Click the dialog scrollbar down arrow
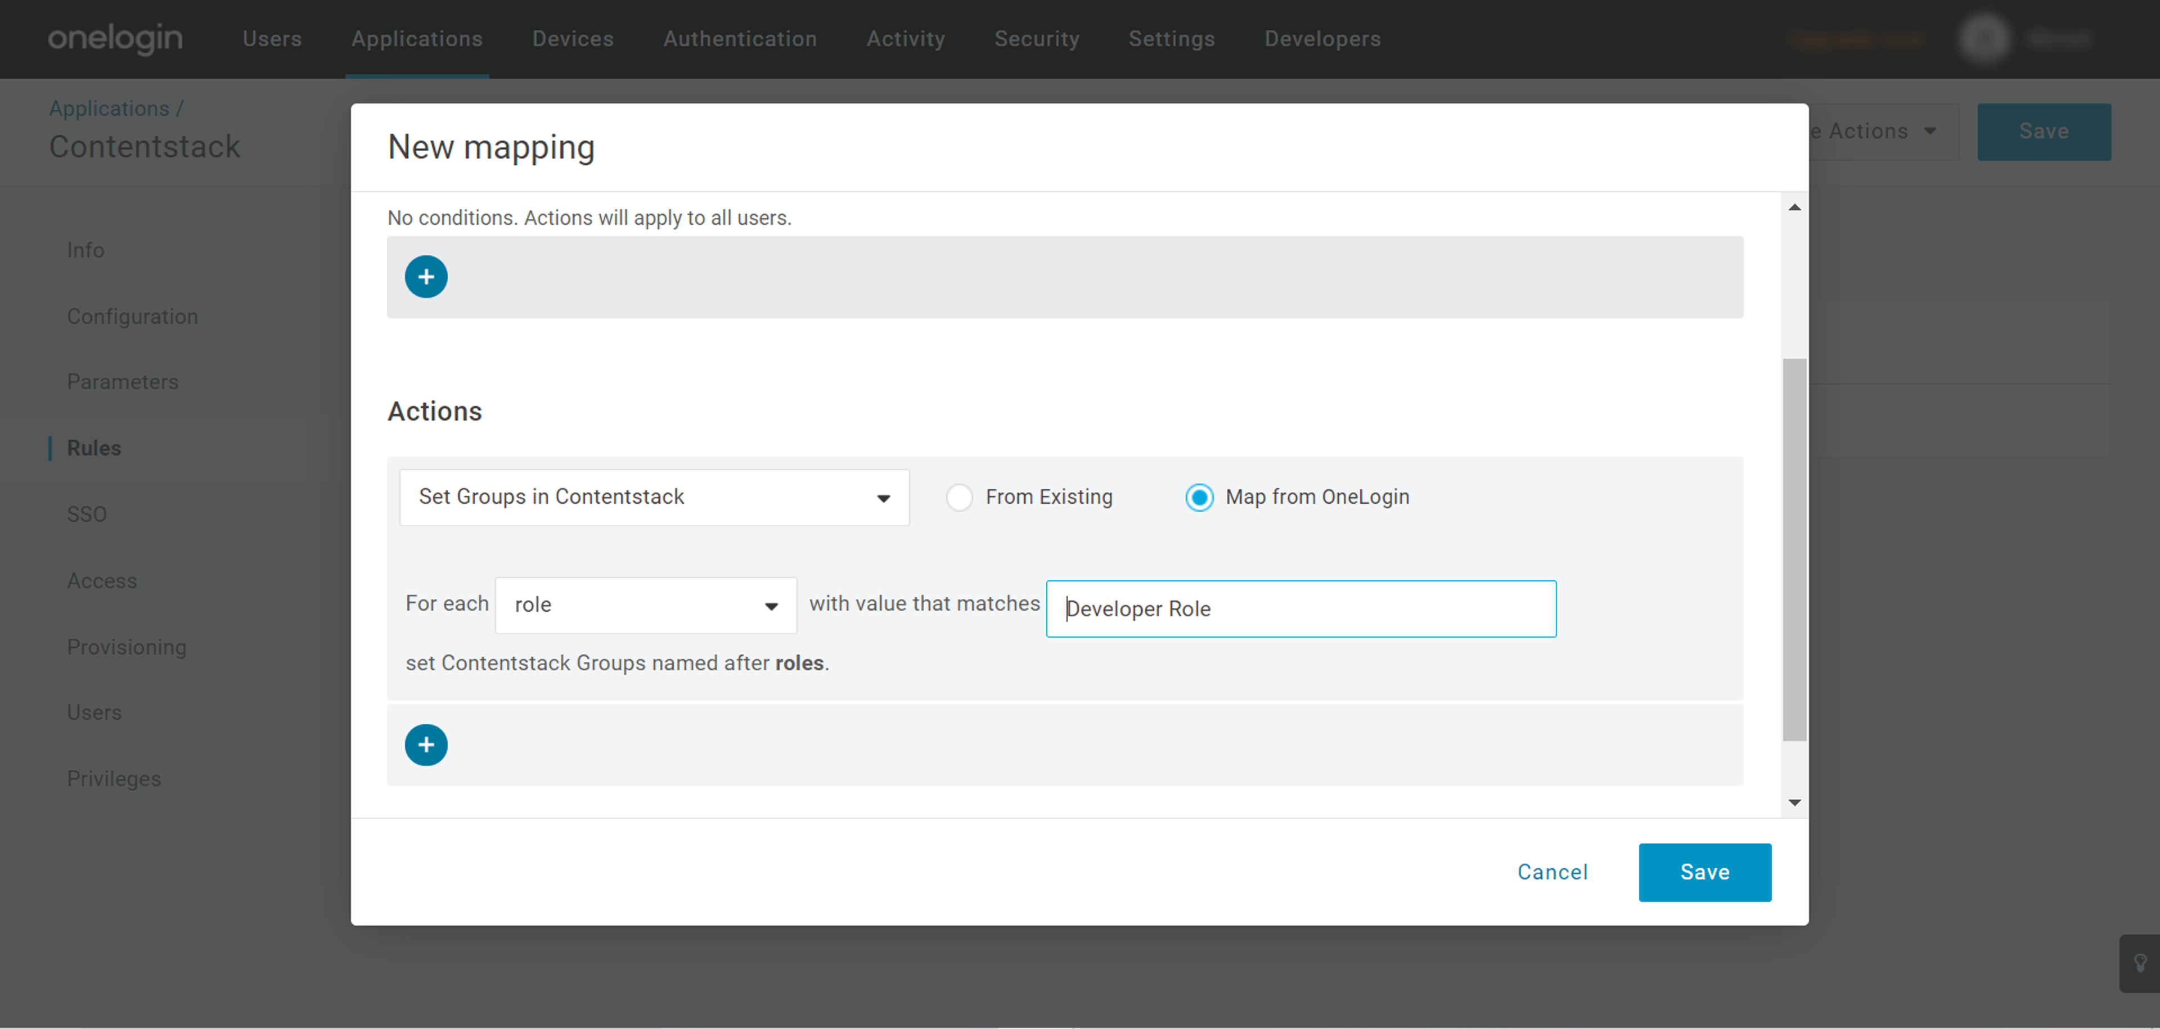Viewport: 2160px width, 1029px height. (x=1794, y=802)
